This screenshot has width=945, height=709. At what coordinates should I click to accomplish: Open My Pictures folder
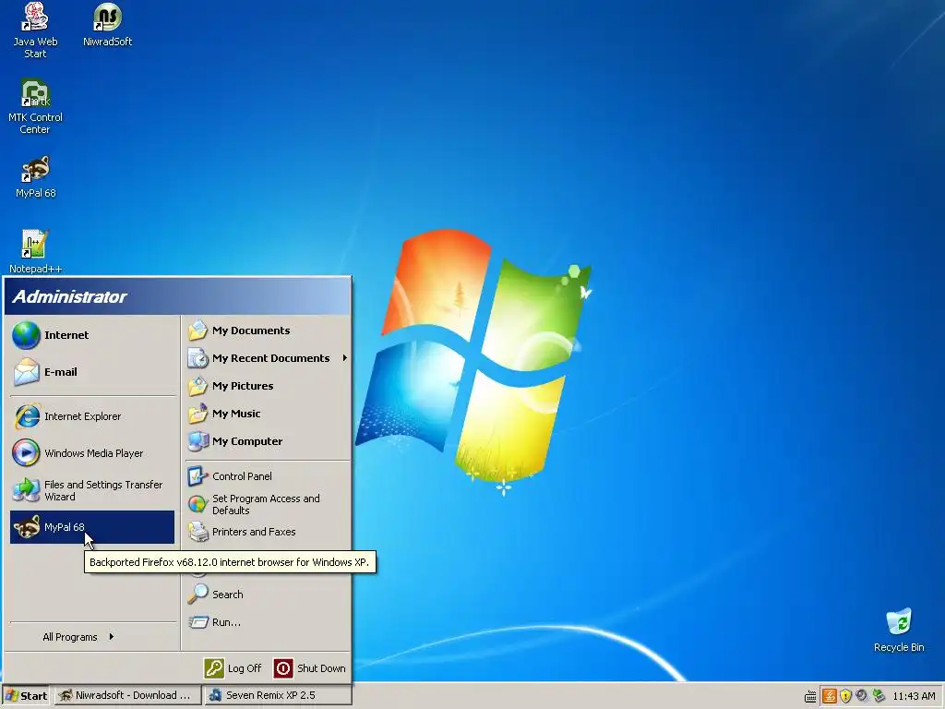click(x=268, y=386)
